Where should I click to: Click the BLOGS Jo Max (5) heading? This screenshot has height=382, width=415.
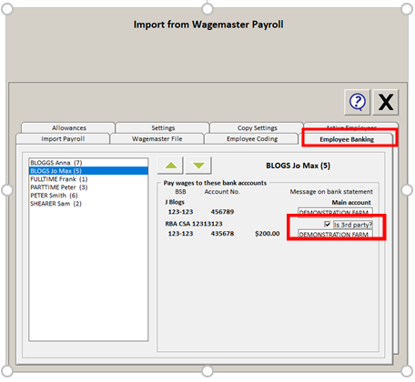tap(299, 166)
